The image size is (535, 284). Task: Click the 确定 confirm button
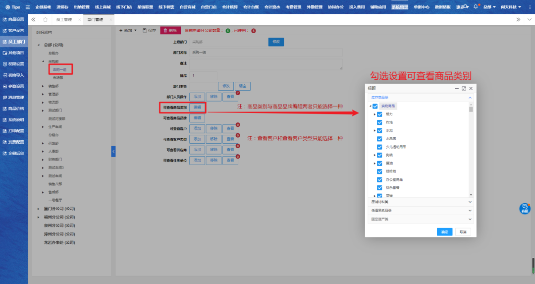pyautogui.click(x=444, y=231)
